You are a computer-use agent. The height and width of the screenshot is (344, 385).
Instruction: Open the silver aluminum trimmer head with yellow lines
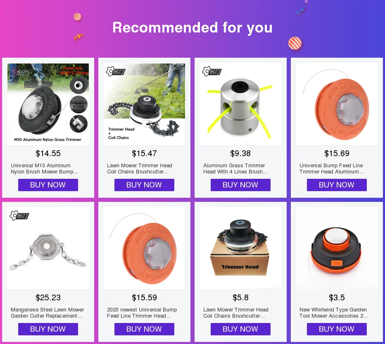click(240, 104)
